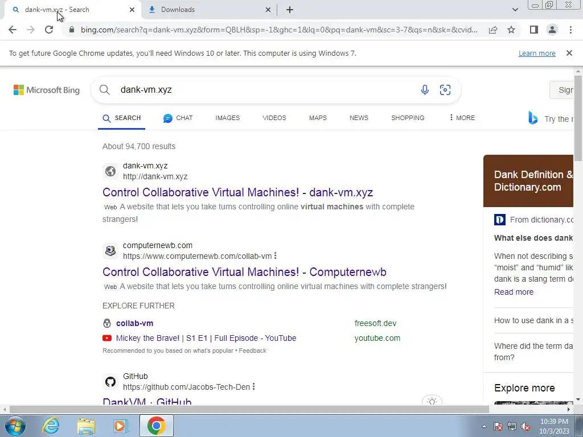This screenshot has height=437, width=583.
Task: Expand the tab search chevron
Action: coord(515,10)
